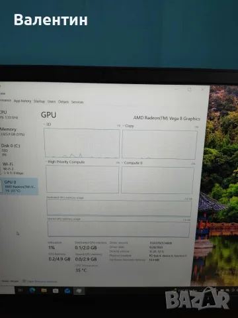
Task: Open the Microsoft Store taskbar icon
Action: [56, 291]
